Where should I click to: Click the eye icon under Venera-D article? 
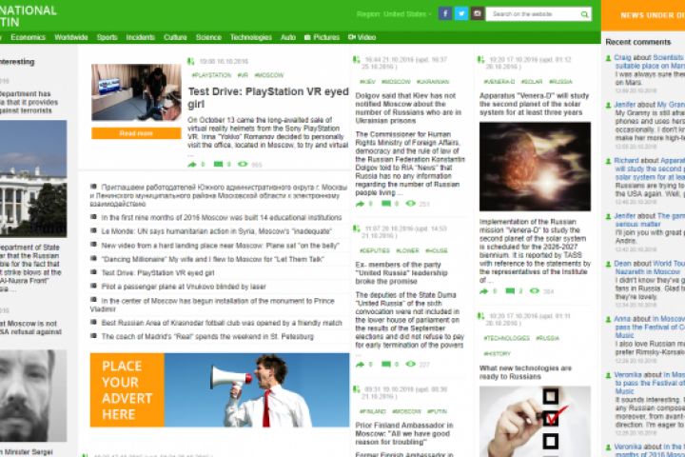tap(535, 290)
